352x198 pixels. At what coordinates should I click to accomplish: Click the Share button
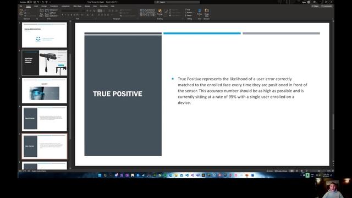tap(315, 6)
